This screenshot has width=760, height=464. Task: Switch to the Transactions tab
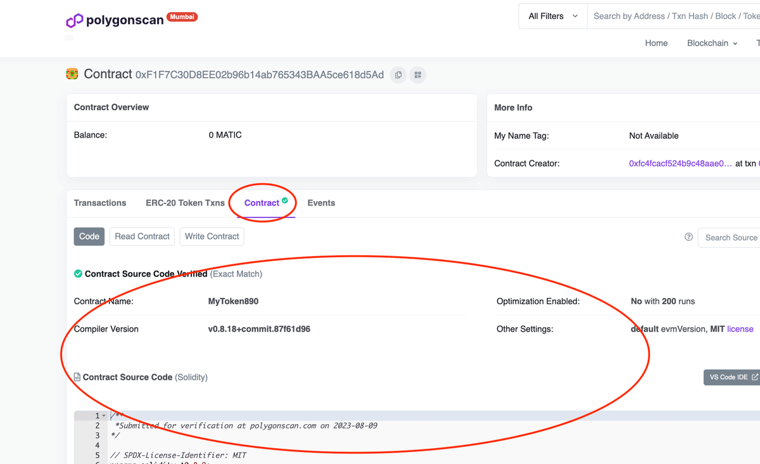[x=100, y=203]
